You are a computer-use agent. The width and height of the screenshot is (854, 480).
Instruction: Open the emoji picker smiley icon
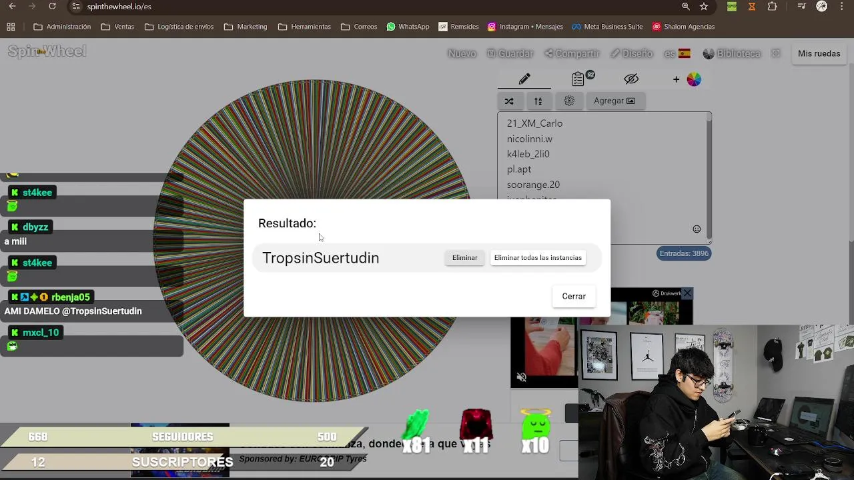(x=697, y=229)
